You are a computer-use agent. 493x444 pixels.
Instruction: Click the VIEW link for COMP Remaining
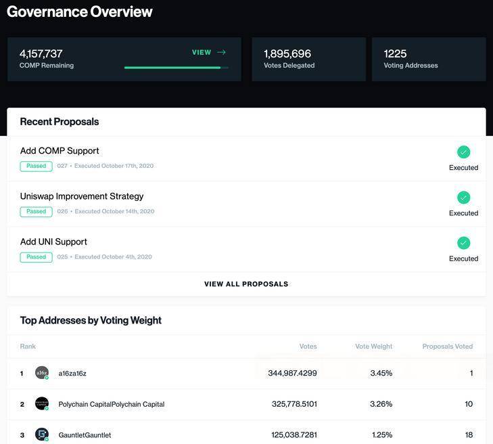202,53
